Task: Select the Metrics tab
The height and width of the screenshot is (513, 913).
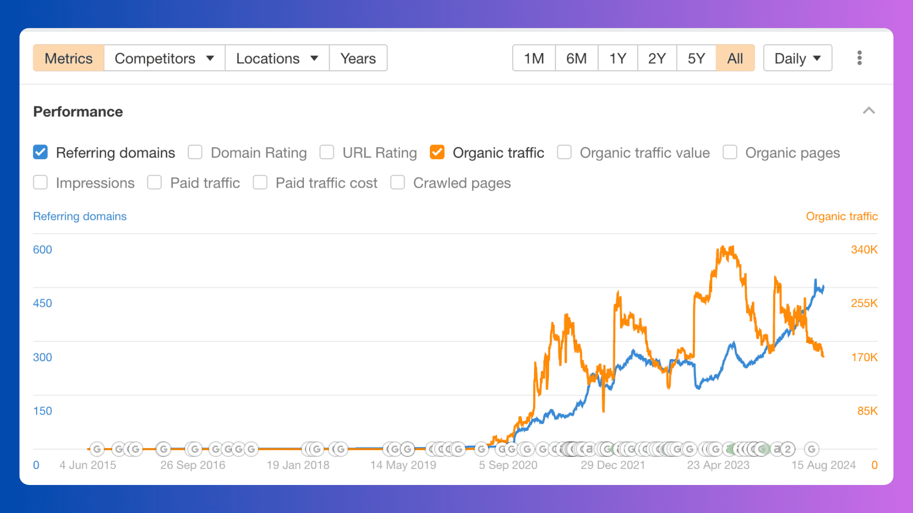Action: click(68, 58)
